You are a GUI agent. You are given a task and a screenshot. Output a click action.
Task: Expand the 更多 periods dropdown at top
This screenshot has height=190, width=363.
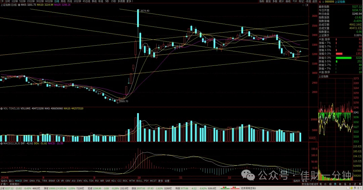[129, 1]
